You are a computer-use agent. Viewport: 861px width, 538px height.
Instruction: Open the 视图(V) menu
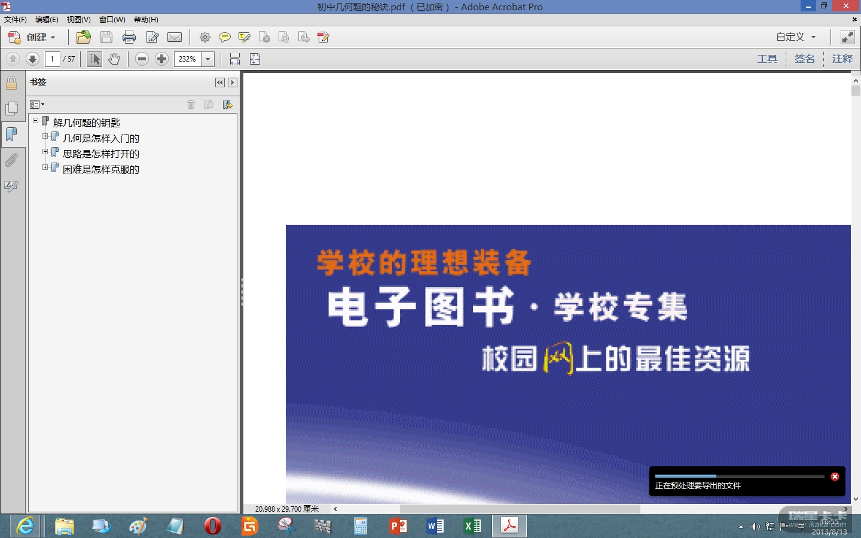(x=78, y=20)
